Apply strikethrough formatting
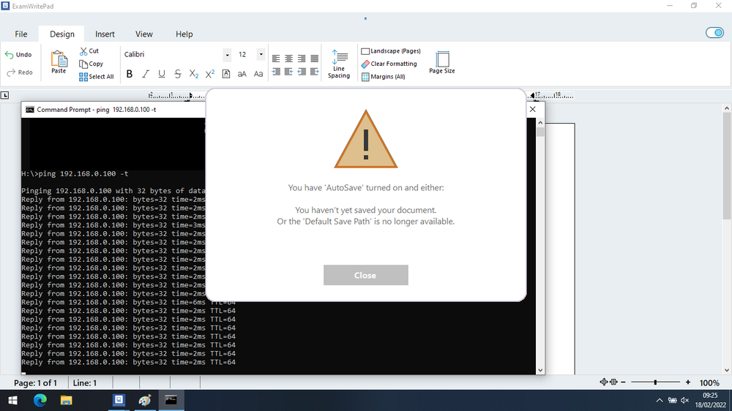 177,74
